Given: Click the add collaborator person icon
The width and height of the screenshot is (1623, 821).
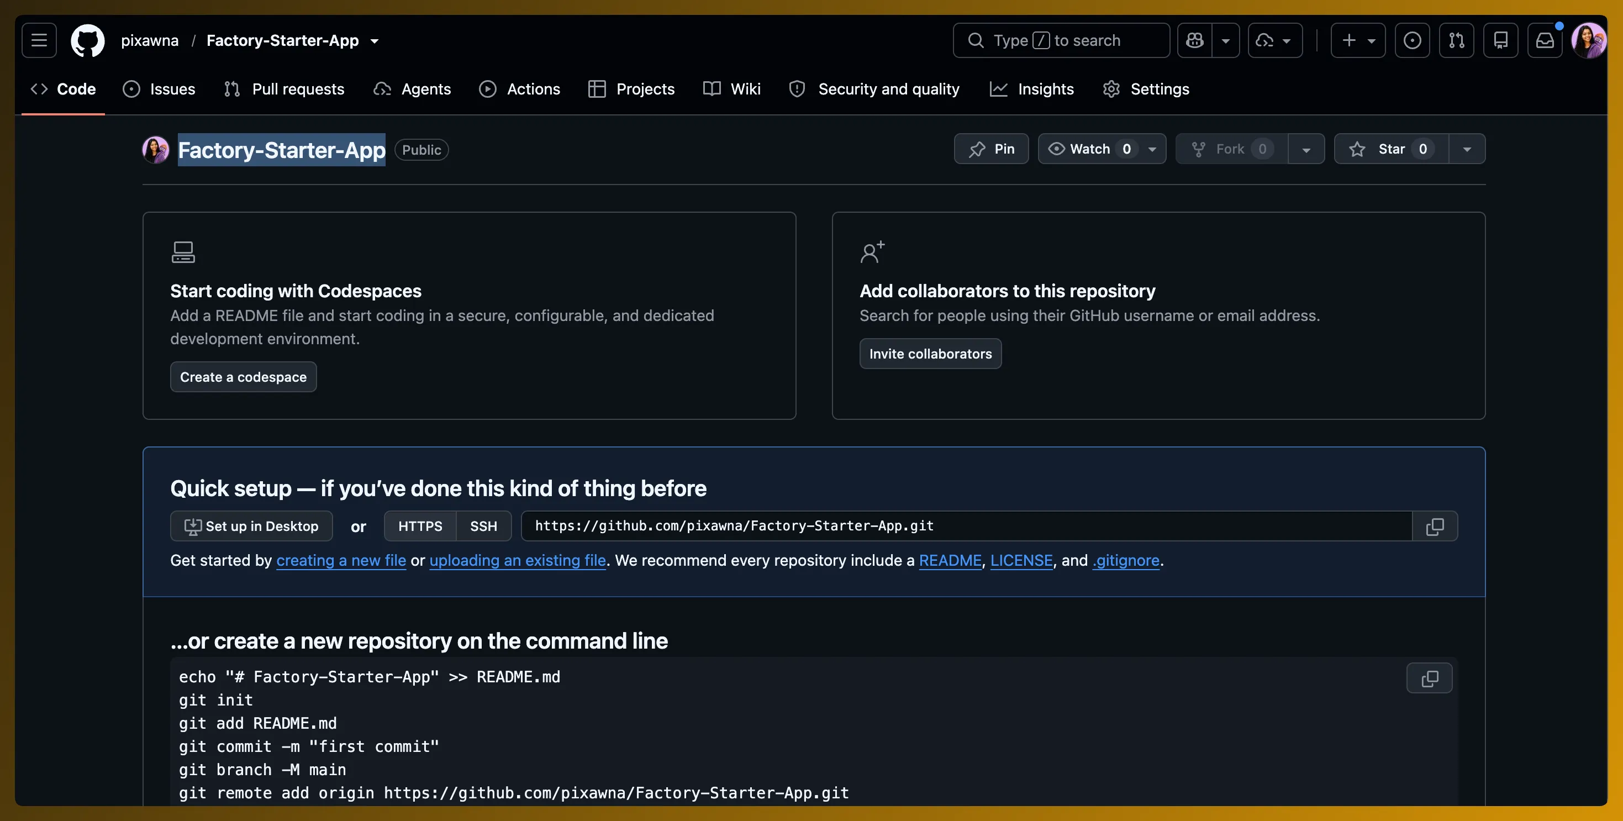Looking at the screenshot, I should [873, 252].
